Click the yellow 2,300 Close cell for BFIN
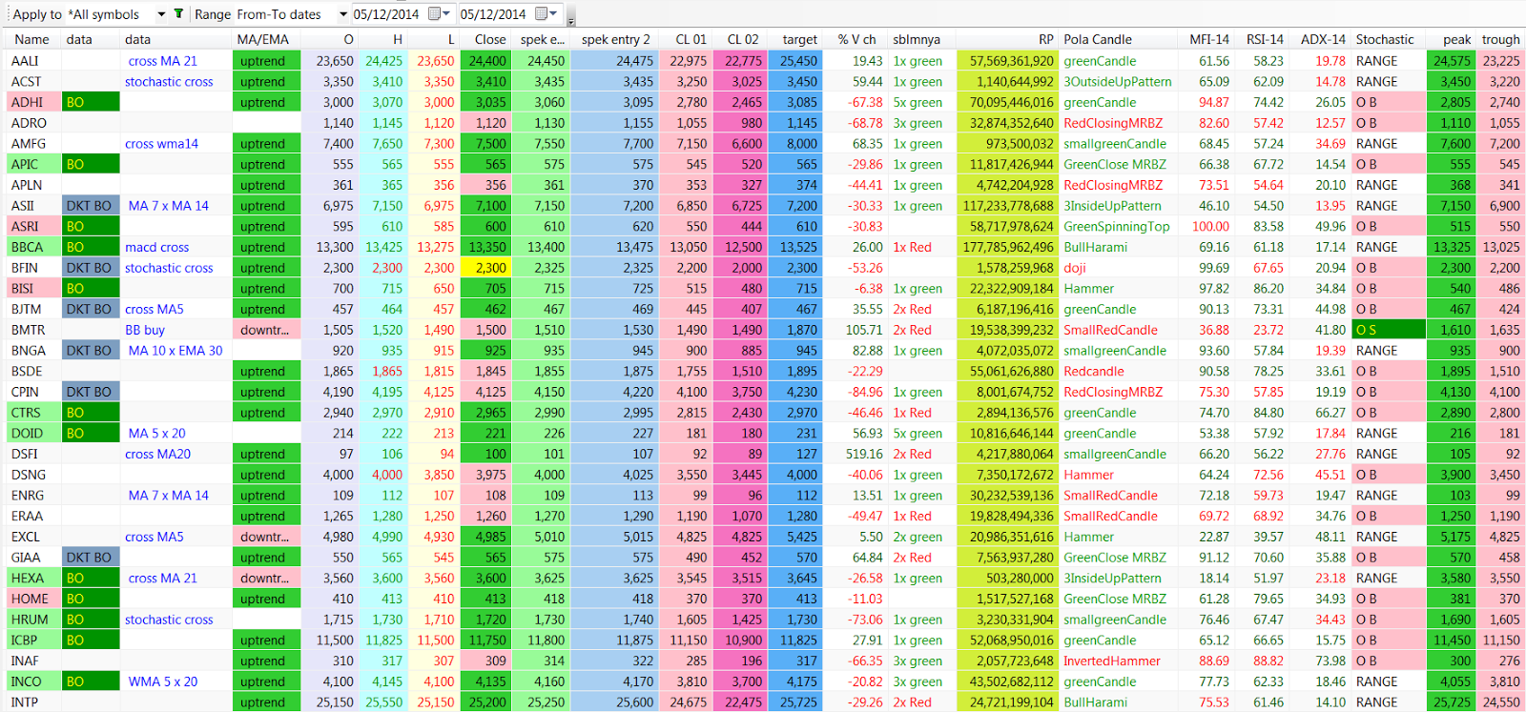 485,268
